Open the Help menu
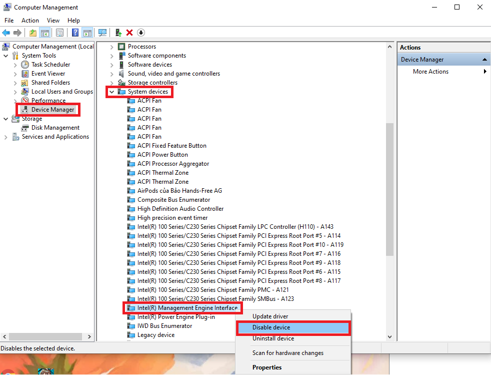This screenshot has width=491, height=375. [x=73, y=21]
